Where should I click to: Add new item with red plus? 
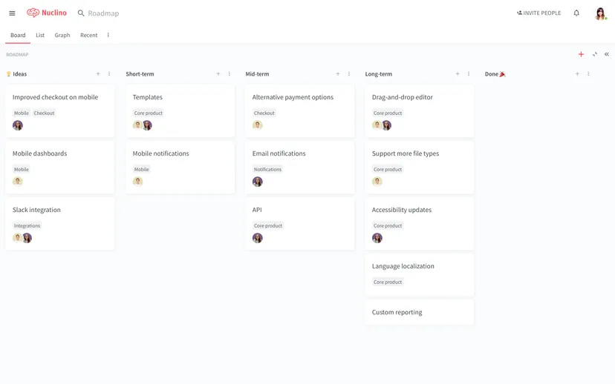coord(581,54)
